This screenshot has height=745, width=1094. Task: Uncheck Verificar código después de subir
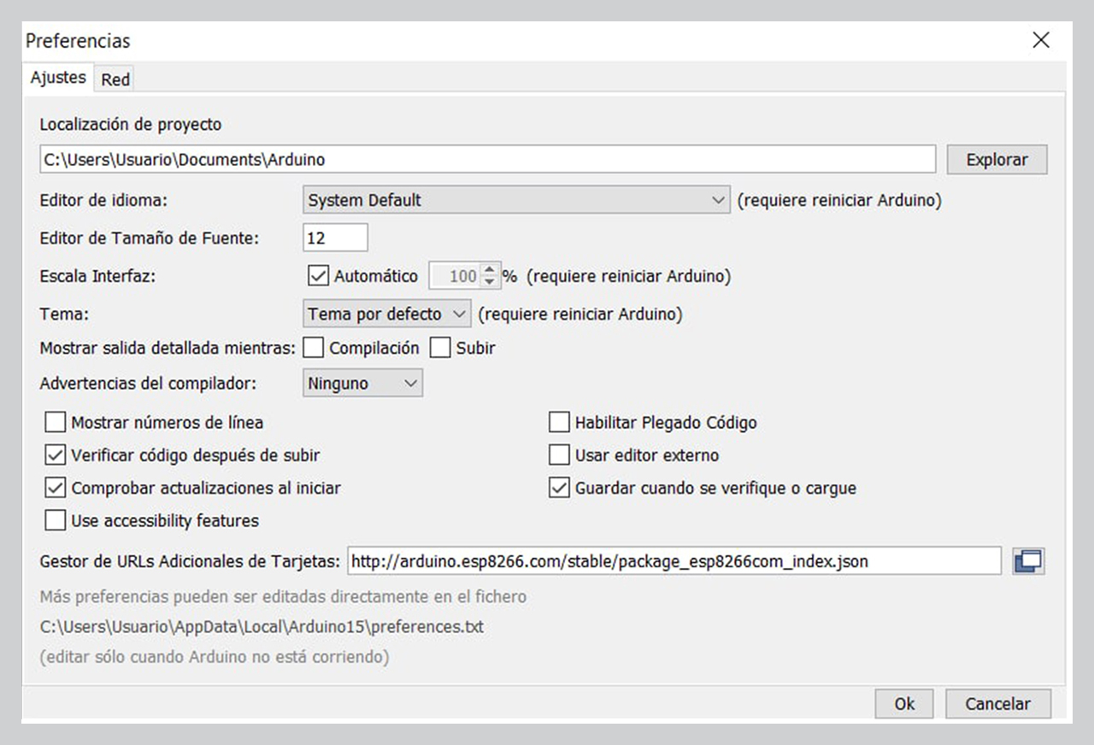click(x=56, y=455)
